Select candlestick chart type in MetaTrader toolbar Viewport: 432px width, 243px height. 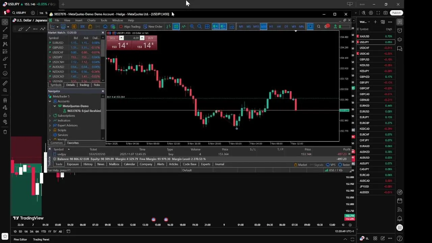pyautogui.click(x=176, y=26)
